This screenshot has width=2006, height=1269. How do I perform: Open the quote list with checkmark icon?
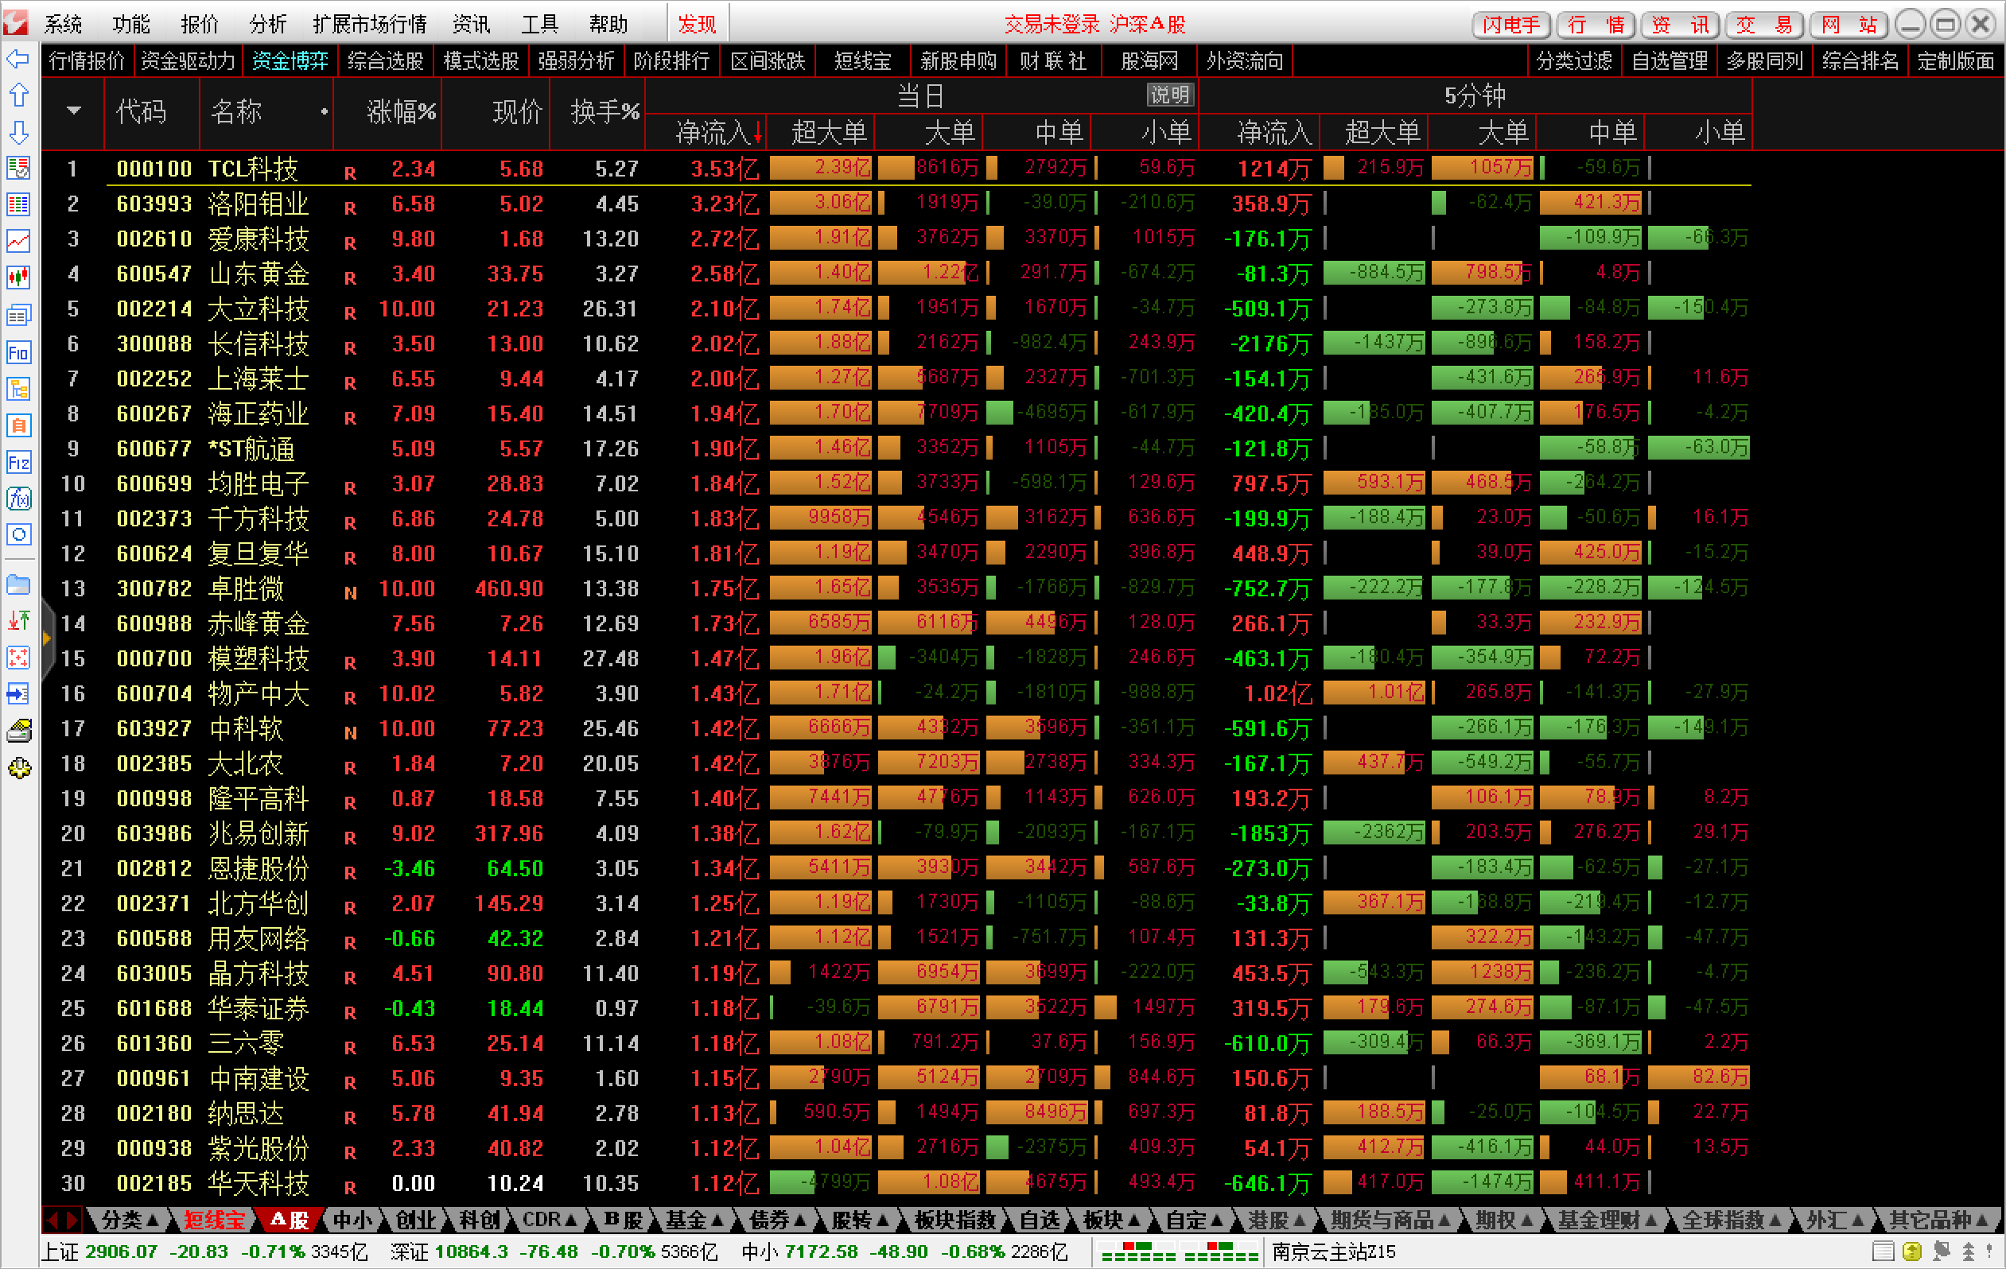click(x=18, y=169)
